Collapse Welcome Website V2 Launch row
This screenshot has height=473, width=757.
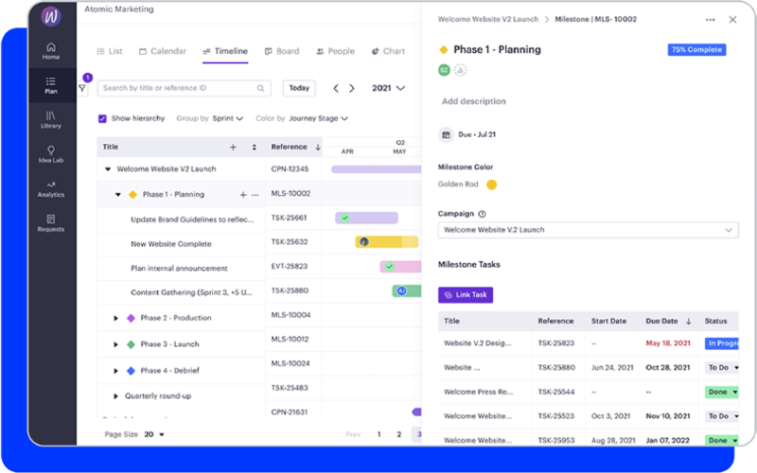coord(108,169)
